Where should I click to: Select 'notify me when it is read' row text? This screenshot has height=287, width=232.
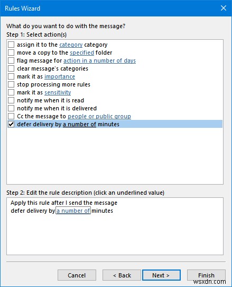click(x=51, y=100)
